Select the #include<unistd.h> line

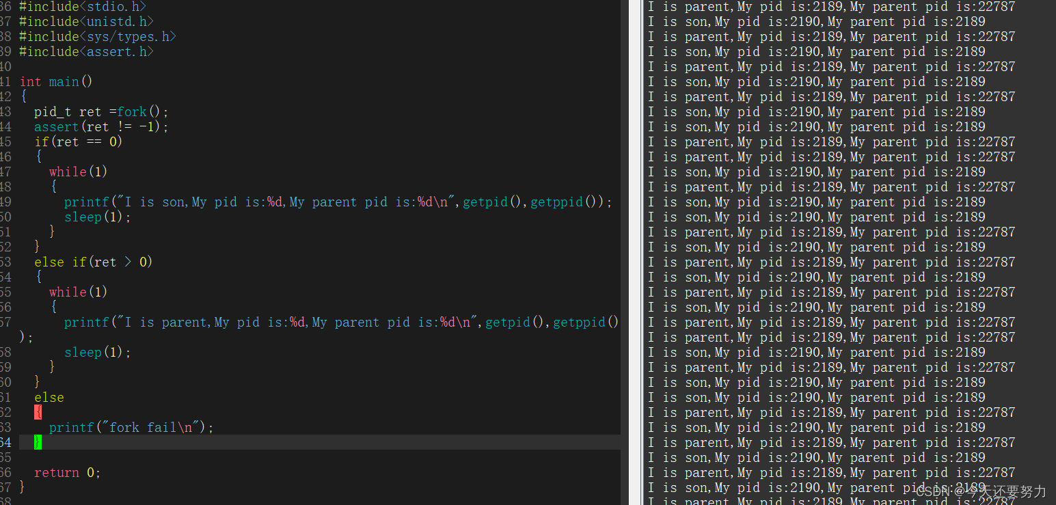point(86,22)
